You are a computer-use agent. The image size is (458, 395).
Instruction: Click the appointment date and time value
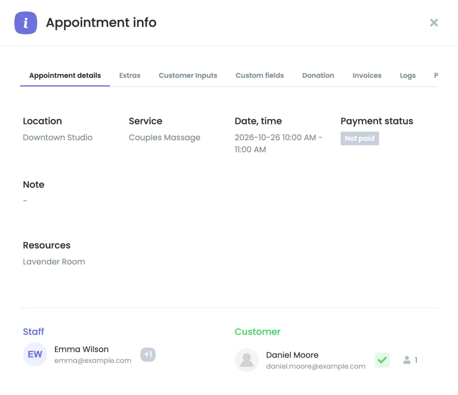tap(279, 143)
